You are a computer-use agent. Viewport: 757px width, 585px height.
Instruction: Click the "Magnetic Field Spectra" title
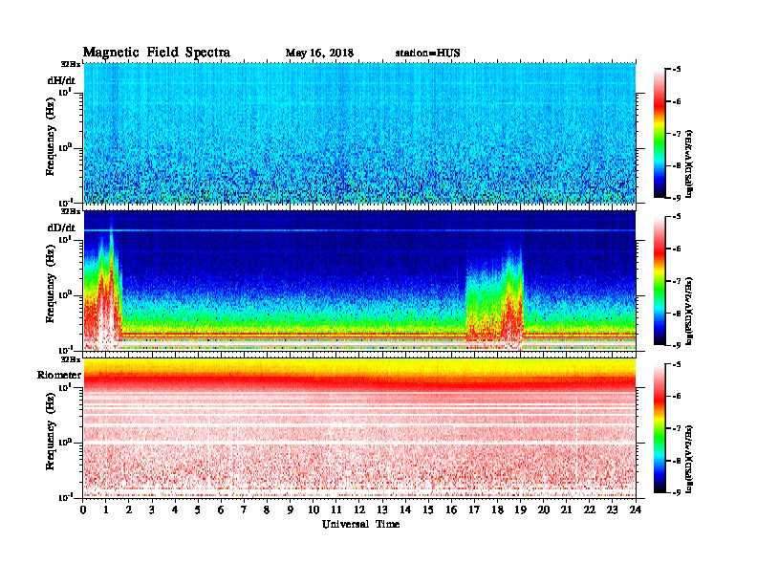pyautogui.click(x=157, y=53)
